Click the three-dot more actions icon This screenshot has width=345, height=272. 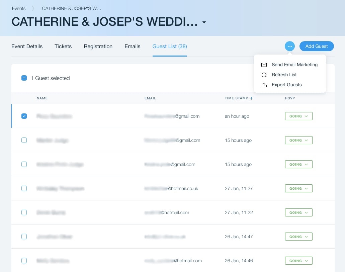(x=290, y=46)
